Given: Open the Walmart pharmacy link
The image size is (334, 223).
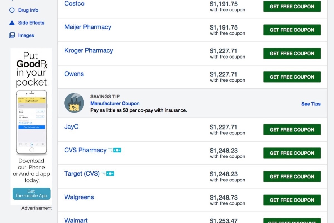Looking at the screenshot, I should (76, 220).
